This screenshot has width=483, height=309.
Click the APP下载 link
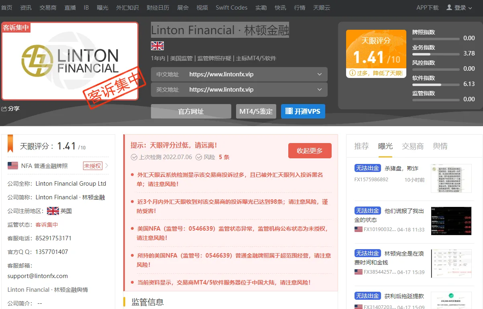[428, 8]
